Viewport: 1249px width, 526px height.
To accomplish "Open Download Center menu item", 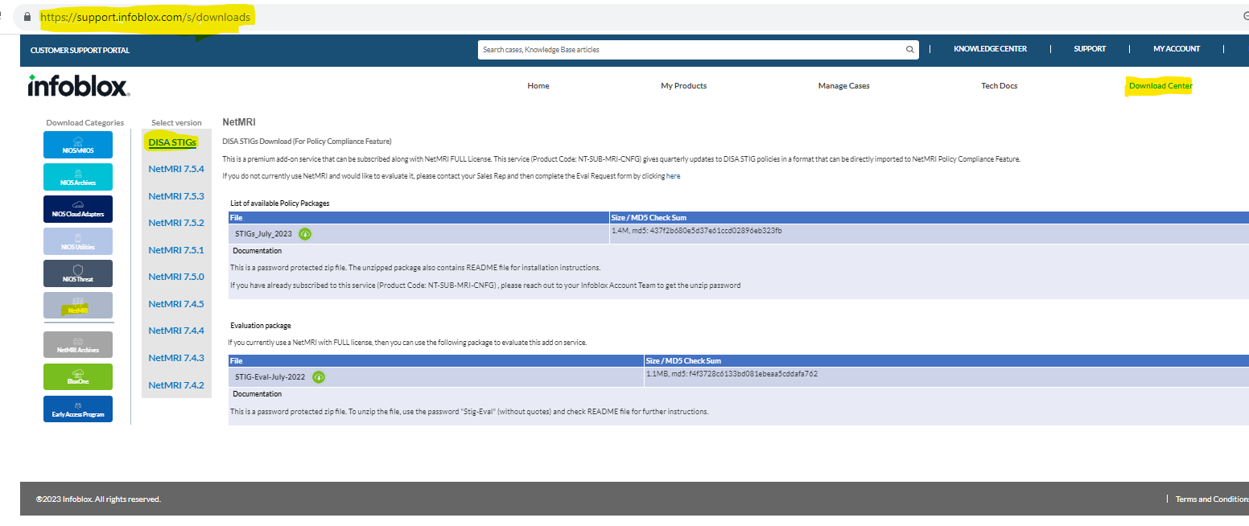I will [1160, 86].
